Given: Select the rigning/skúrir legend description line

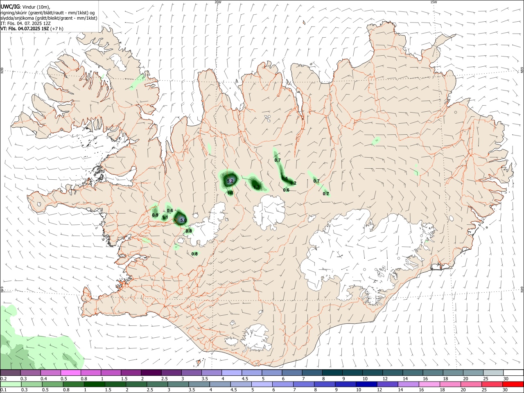Looking at the screenshot, I should [48, 12].
